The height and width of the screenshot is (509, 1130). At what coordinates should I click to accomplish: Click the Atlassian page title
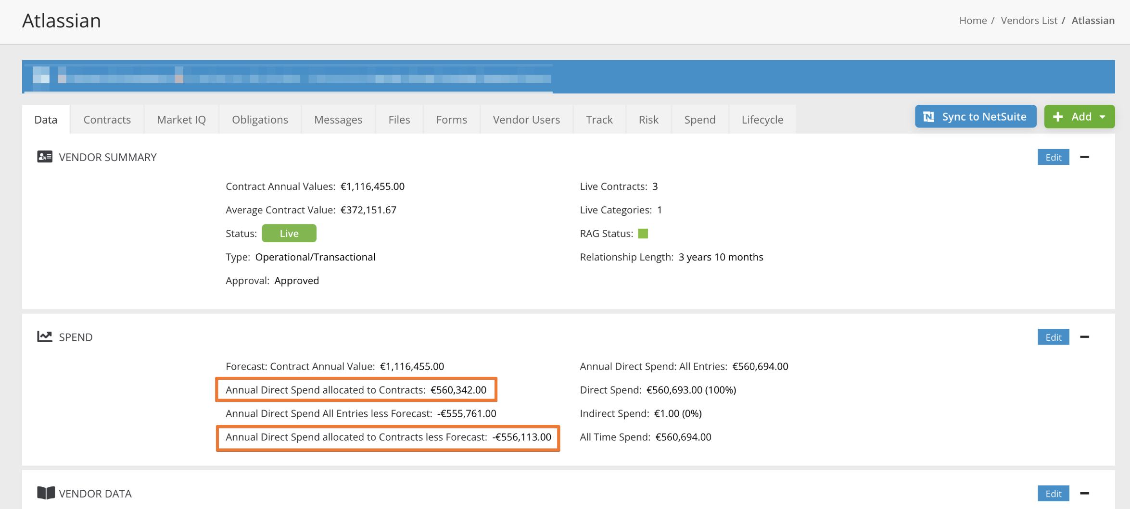(x=62, y=21)
